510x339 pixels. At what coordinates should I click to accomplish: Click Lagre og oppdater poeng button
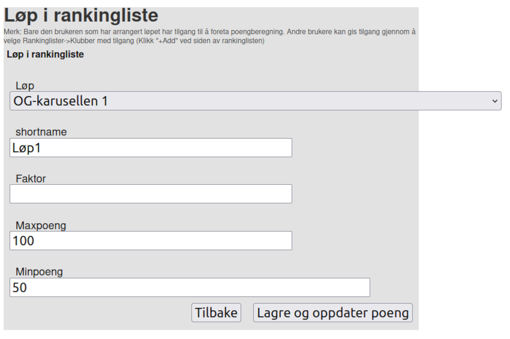coord(332,313)
